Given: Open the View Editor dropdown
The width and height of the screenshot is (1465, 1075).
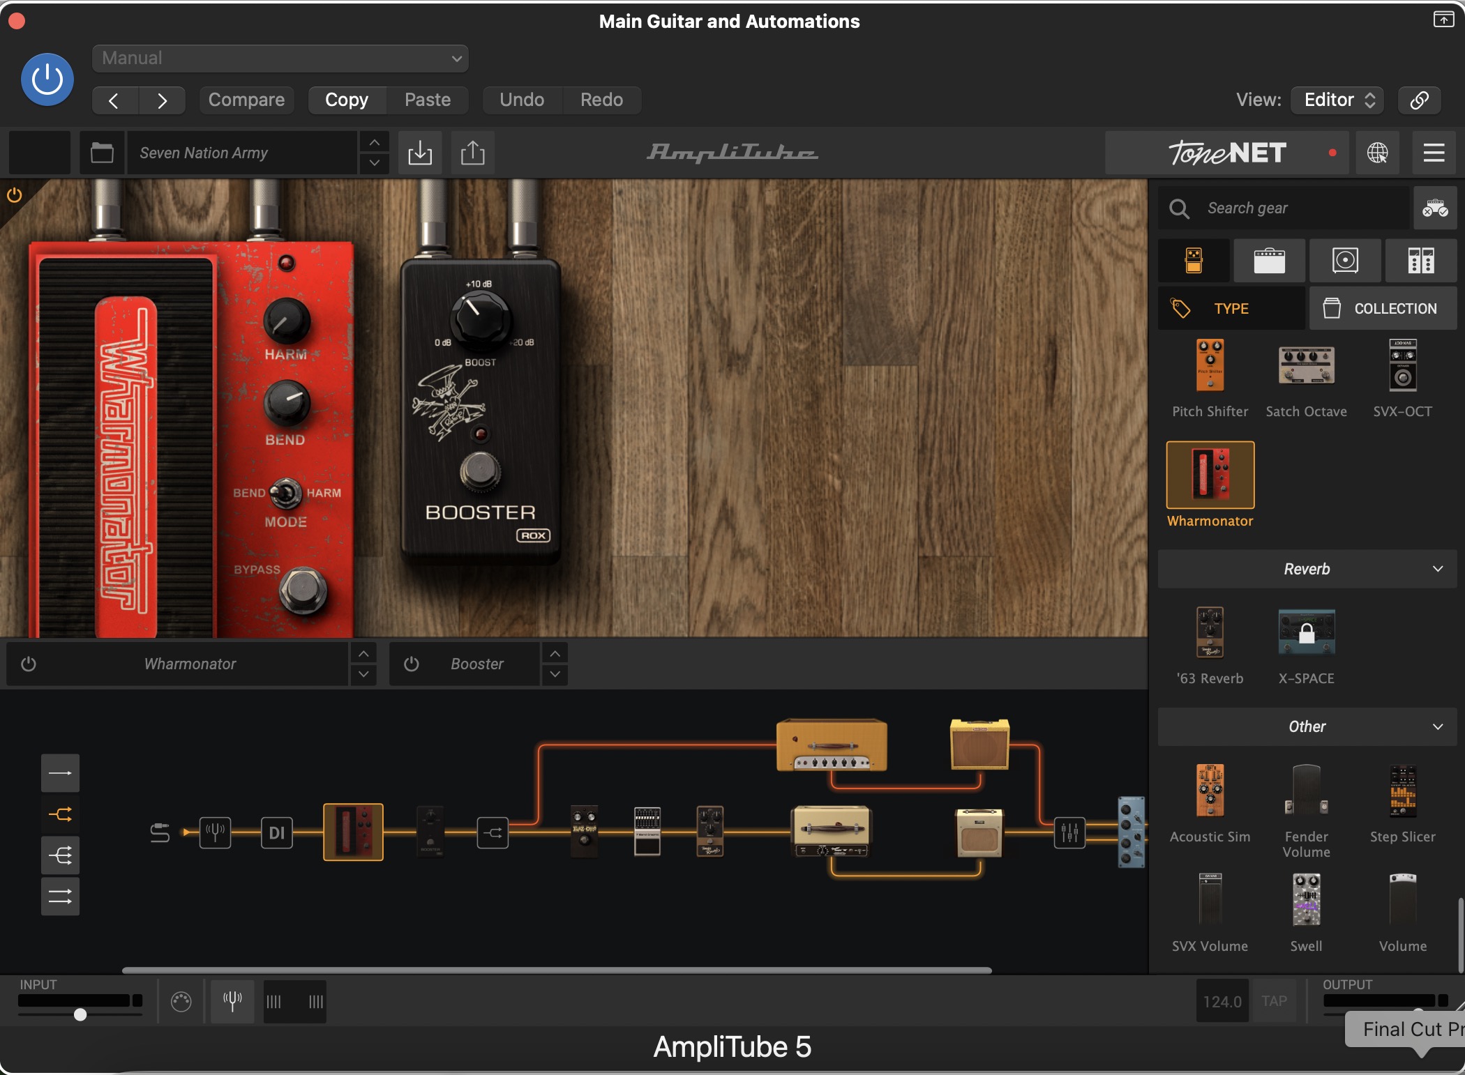Looking at the screenshot, I should 1337,100.
